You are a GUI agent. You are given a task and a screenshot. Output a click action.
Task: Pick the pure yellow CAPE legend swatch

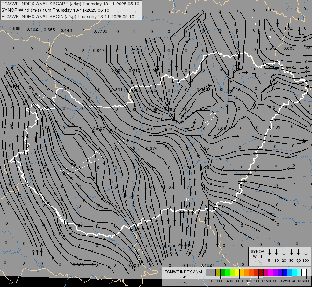click(237, 273)
